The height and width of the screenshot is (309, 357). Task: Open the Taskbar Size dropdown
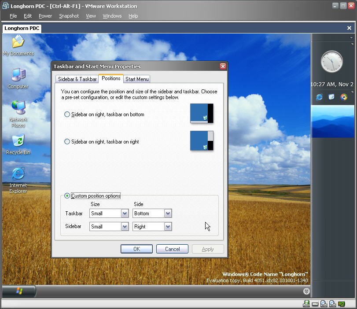click(x=124, y=213)
